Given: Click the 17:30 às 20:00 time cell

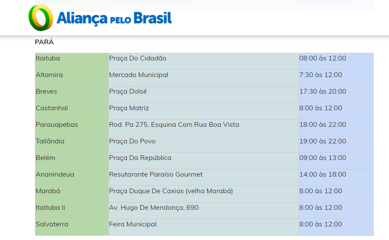Looking at the screenshot, I should click(x=322, y=91).
